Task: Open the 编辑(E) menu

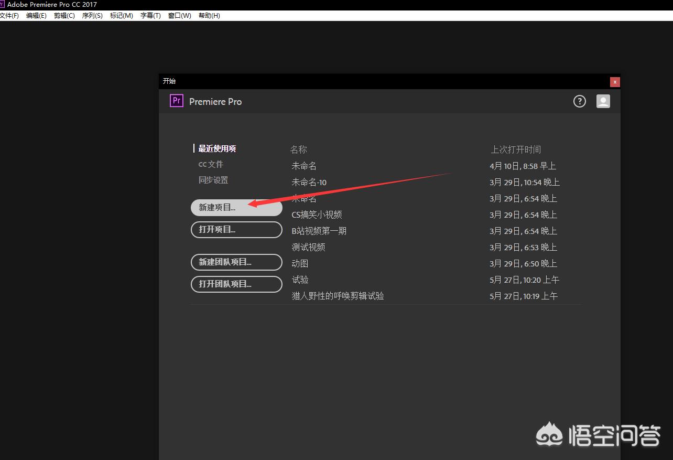Action: click(x=36, y=16)
